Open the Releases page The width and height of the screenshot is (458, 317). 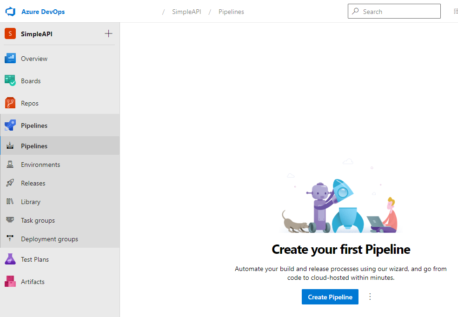click(x=33, y=183)
